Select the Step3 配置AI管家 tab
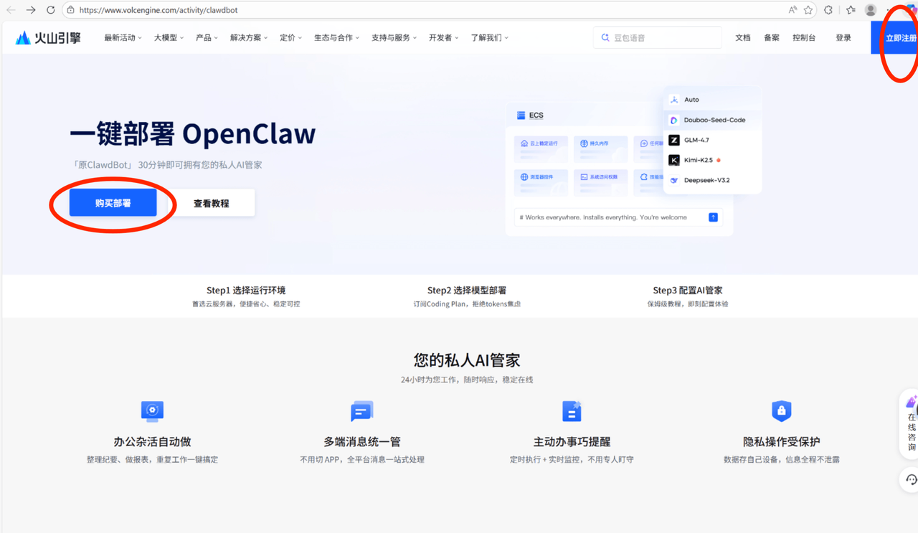 pos(688,296)
